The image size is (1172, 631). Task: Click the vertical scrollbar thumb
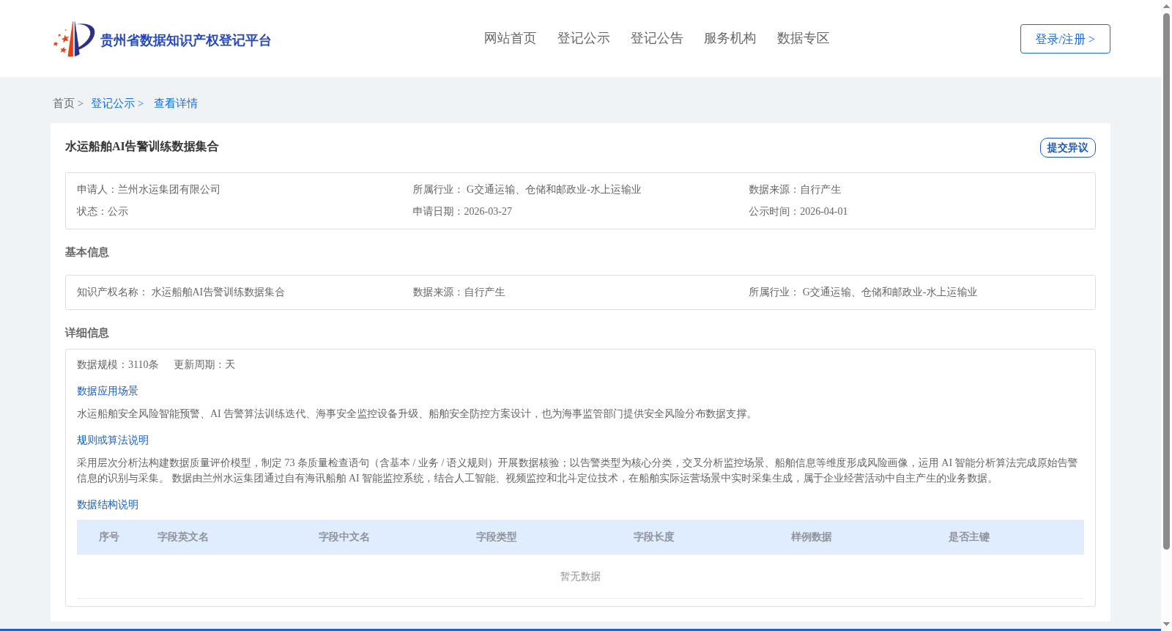[x=1166, y=281]
